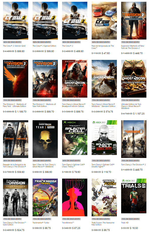
Task: Open Splinter Cell Double Agent cover image
Action: [x=104, y=139]
